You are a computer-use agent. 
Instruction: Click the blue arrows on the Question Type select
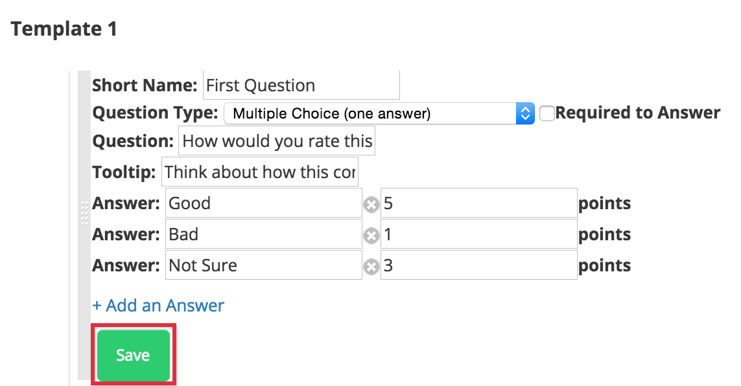click(525, 114)
